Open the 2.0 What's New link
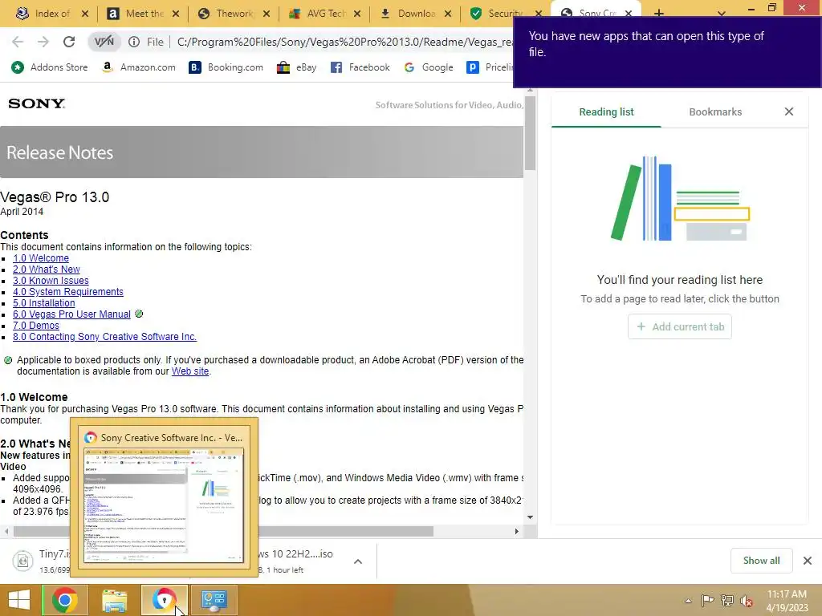The image size is (822, 616). 46,269
